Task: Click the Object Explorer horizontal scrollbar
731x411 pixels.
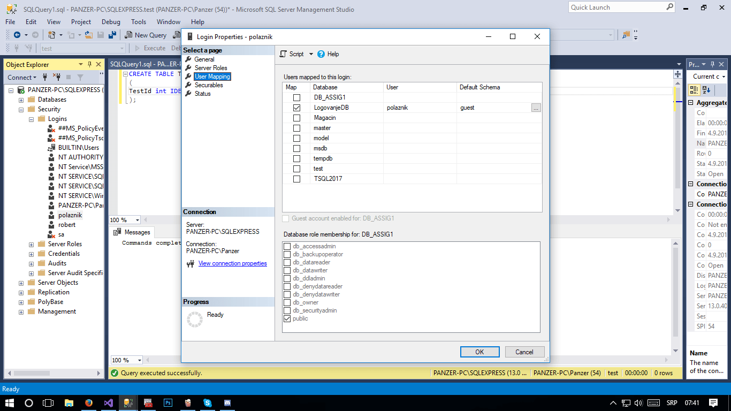Action: click(x=53, y=373)
